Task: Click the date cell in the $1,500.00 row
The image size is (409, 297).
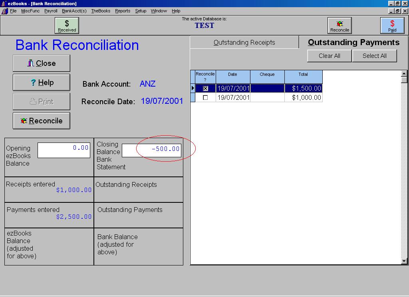Action: point(233,88)
